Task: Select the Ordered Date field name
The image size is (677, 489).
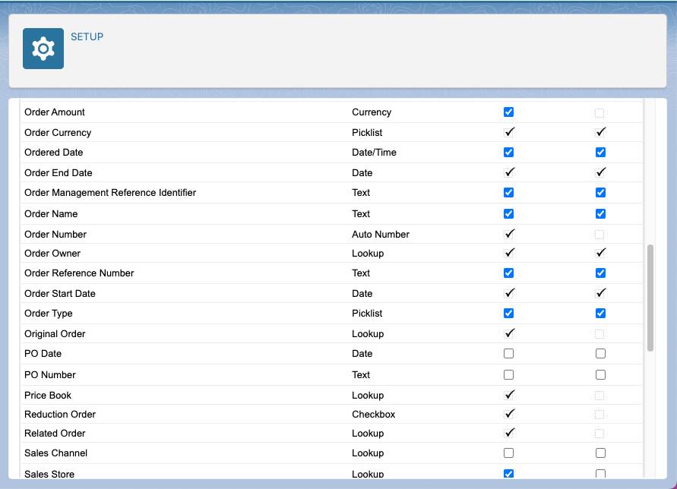Action: coord(53,153)
